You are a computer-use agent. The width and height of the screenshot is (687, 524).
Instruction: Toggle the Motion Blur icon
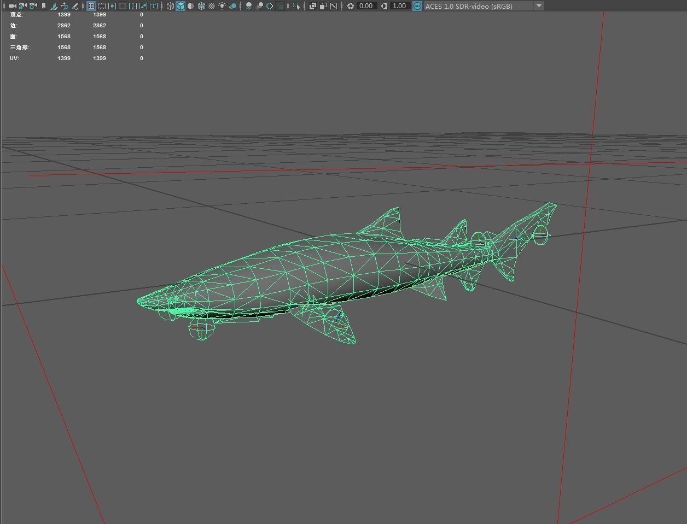[x=259, y=6]
